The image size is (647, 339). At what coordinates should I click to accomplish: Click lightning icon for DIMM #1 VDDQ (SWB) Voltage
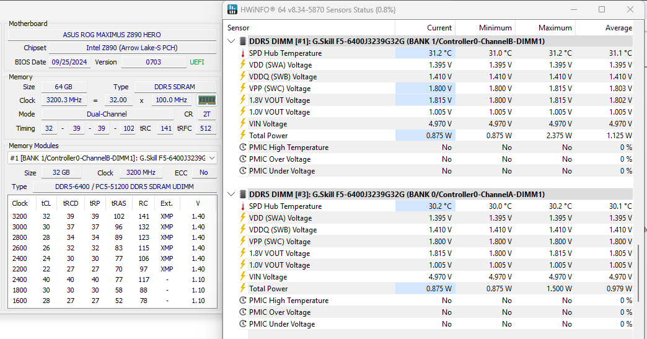pyautogui.click(x=243, y=77)
